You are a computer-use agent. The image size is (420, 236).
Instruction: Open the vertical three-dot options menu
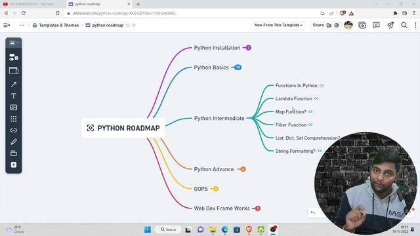(x=415, y=25)
